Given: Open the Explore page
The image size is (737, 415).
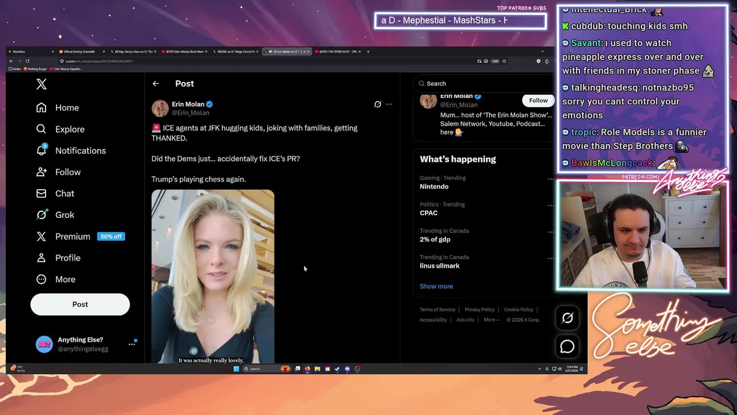Looking at the screenshot, I should 60,129.
